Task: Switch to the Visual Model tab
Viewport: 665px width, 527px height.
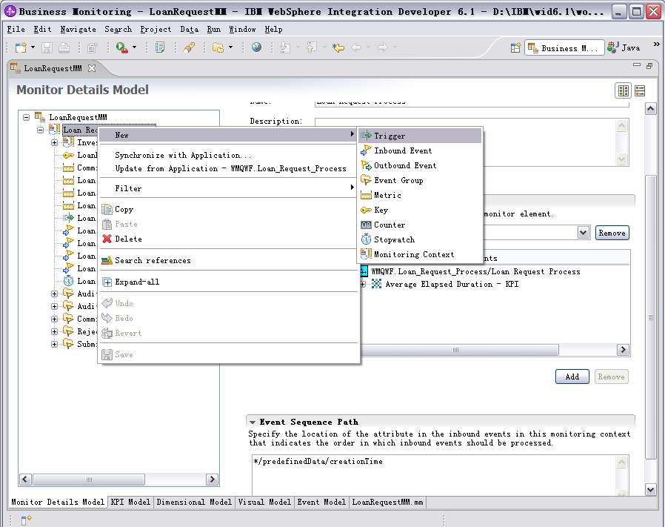Action: pyautogui.click(x=264, y=503)
